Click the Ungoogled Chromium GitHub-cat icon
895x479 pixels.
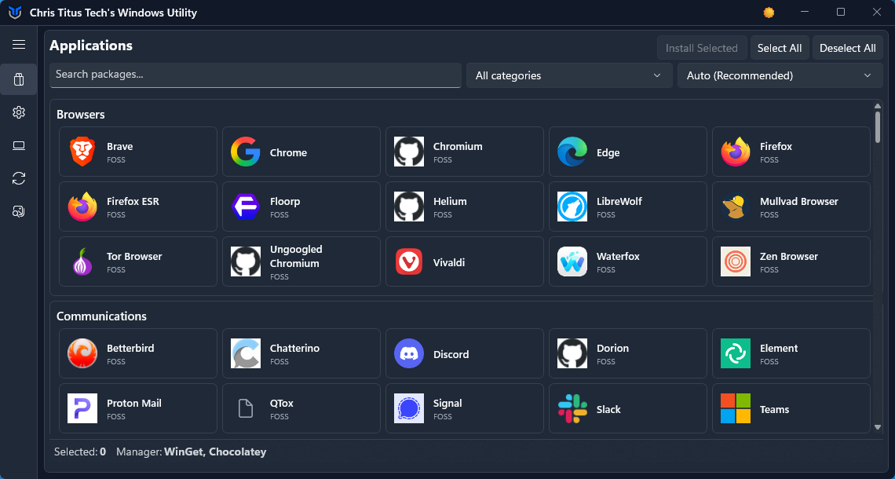[246, 261]
